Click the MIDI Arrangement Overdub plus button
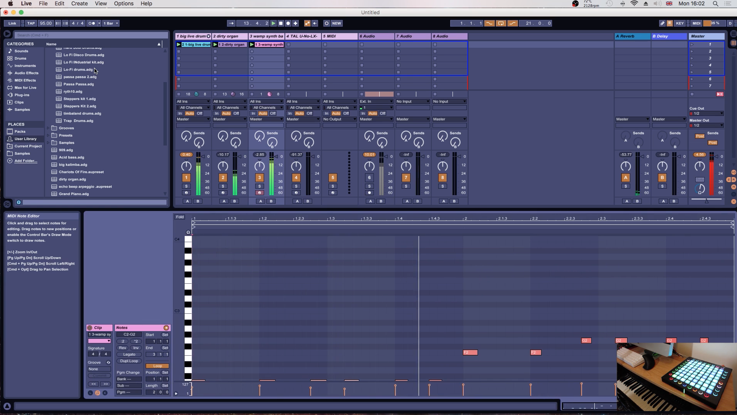Screen dimensions: 737x415 (295, 23)
